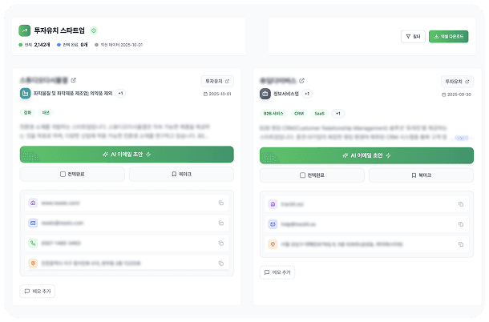Click the teal factory industry icon in the 화학제품 제조업 card
Image resolution: width=489 pixels, height=322 pixels.
tap(26, 94)
